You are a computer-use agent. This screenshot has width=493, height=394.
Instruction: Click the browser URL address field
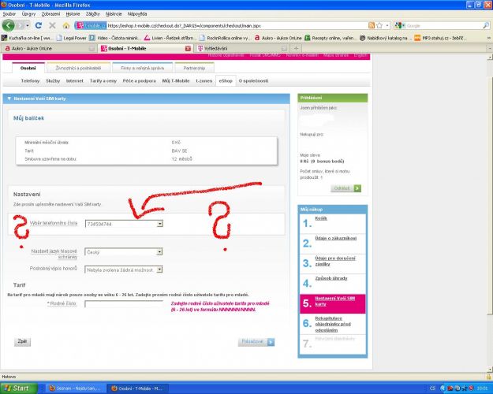tap(237, 26)
